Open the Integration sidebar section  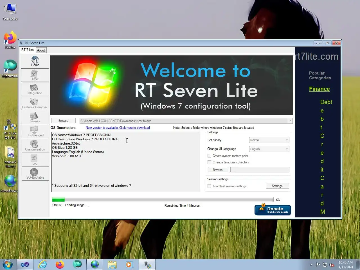tap(35, 89)
